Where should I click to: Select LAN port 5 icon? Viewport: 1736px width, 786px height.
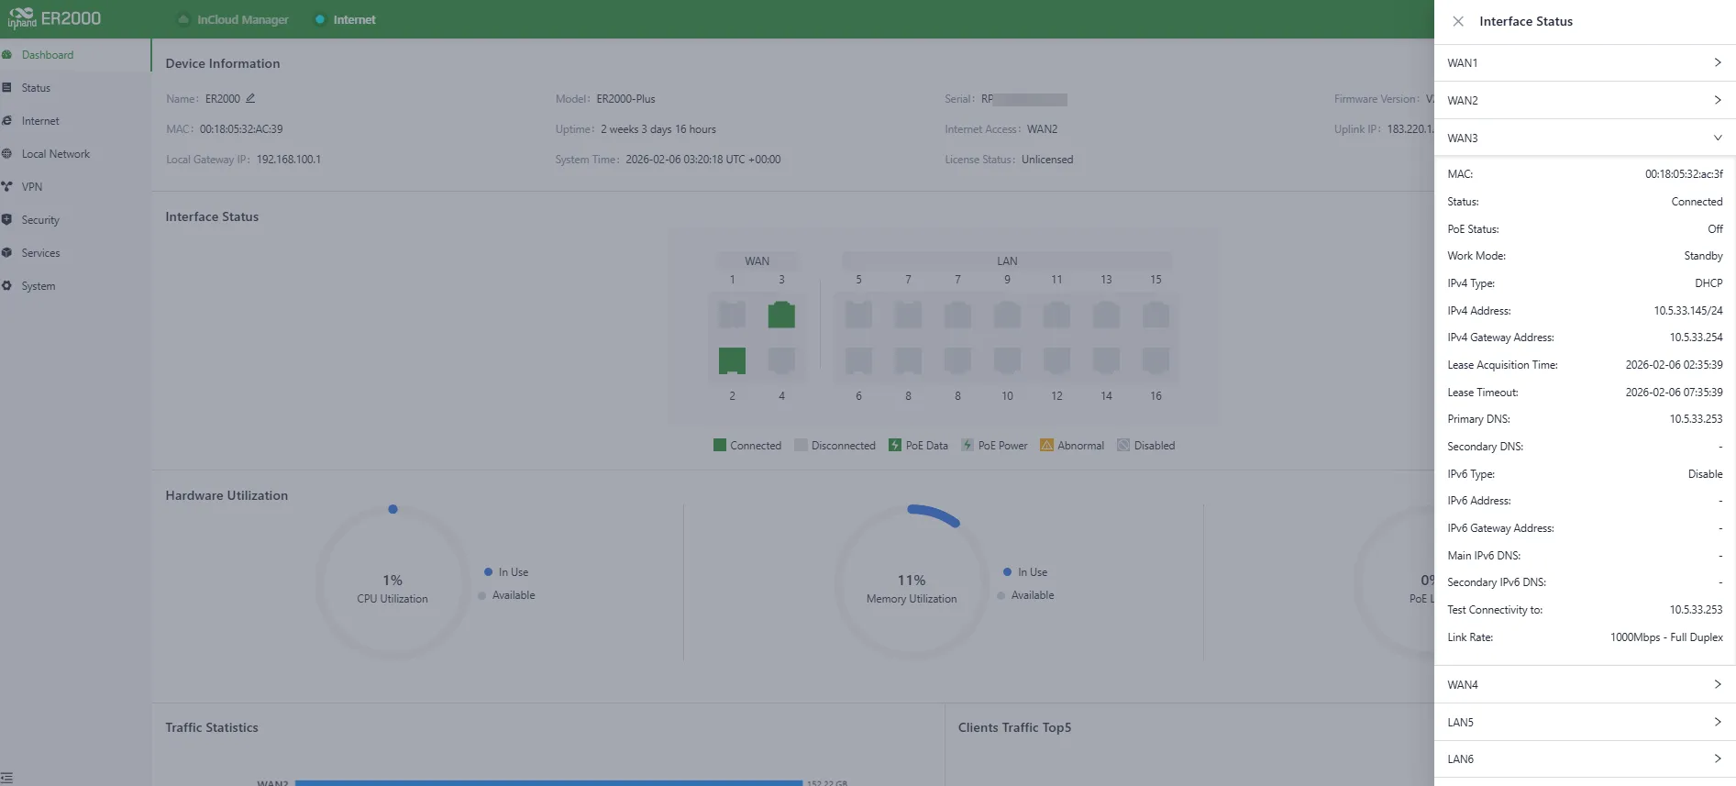pyautogui.click(x=858, y=315)
